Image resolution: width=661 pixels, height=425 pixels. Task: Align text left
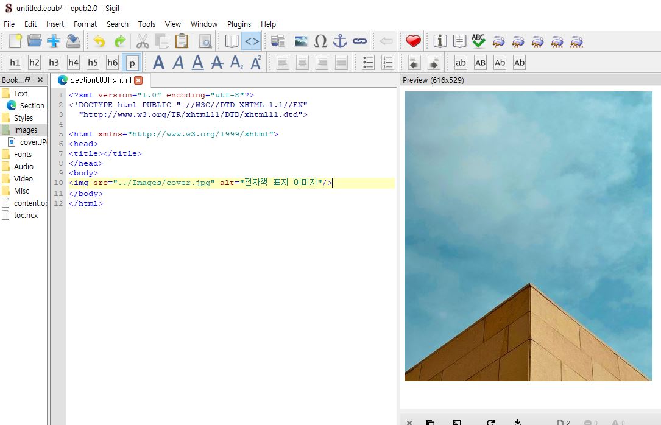[x=283, y=63]
